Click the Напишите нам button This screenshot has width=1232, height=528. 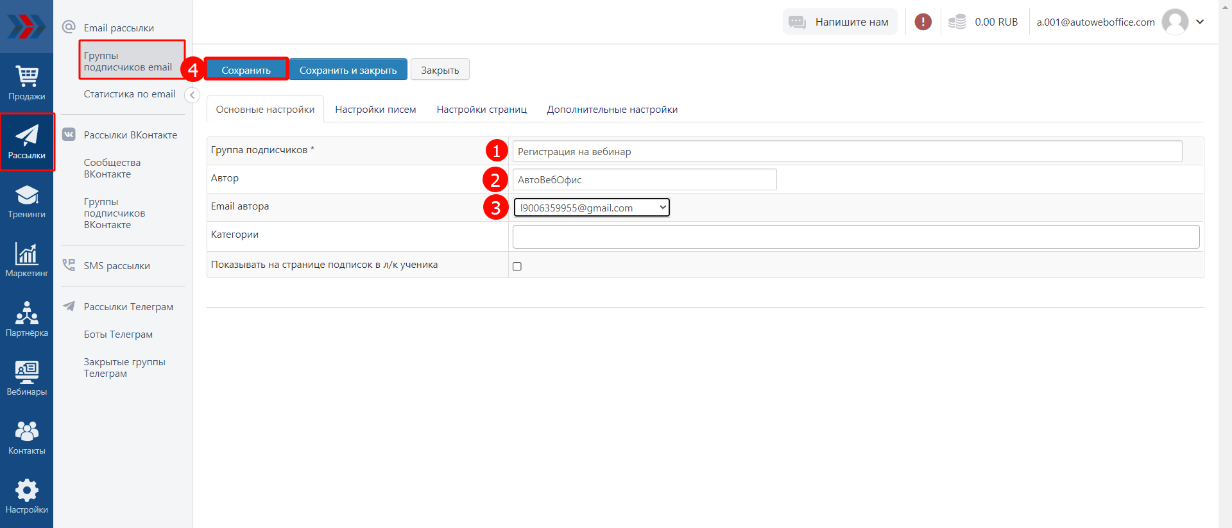[x=840, y=22]
